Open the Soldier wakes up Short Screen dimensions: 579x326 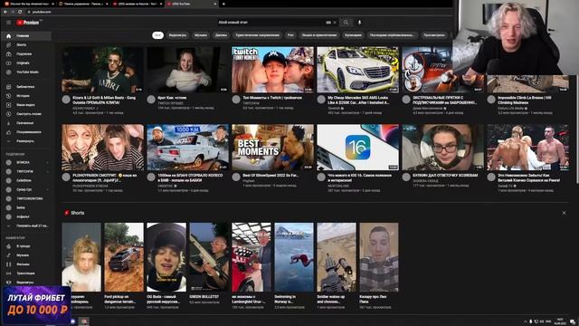(x=337, y=257)
